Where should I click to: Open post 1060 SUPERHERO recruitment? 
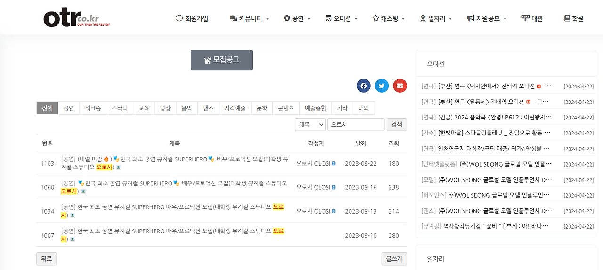pos(174,187)
